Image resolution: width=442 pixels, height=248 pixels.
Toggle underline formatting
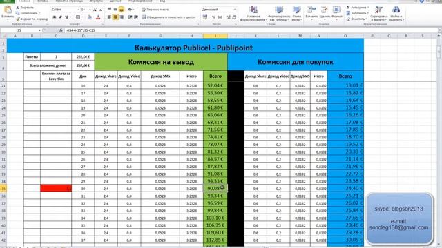(x=66, y=17)
